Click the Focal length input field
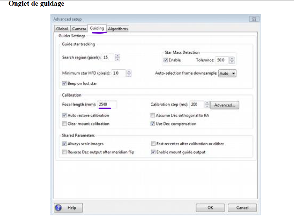 pos(107,105)
